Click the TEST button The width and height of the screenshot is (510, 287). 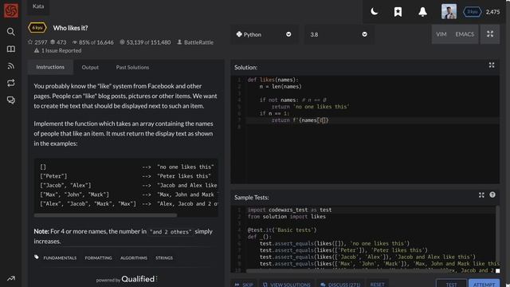pyautogui.click(x=451, y=285)
